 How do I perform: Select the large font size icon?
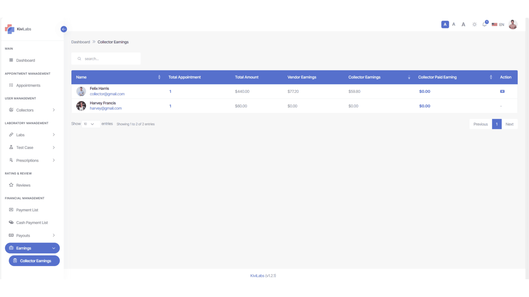463,24
